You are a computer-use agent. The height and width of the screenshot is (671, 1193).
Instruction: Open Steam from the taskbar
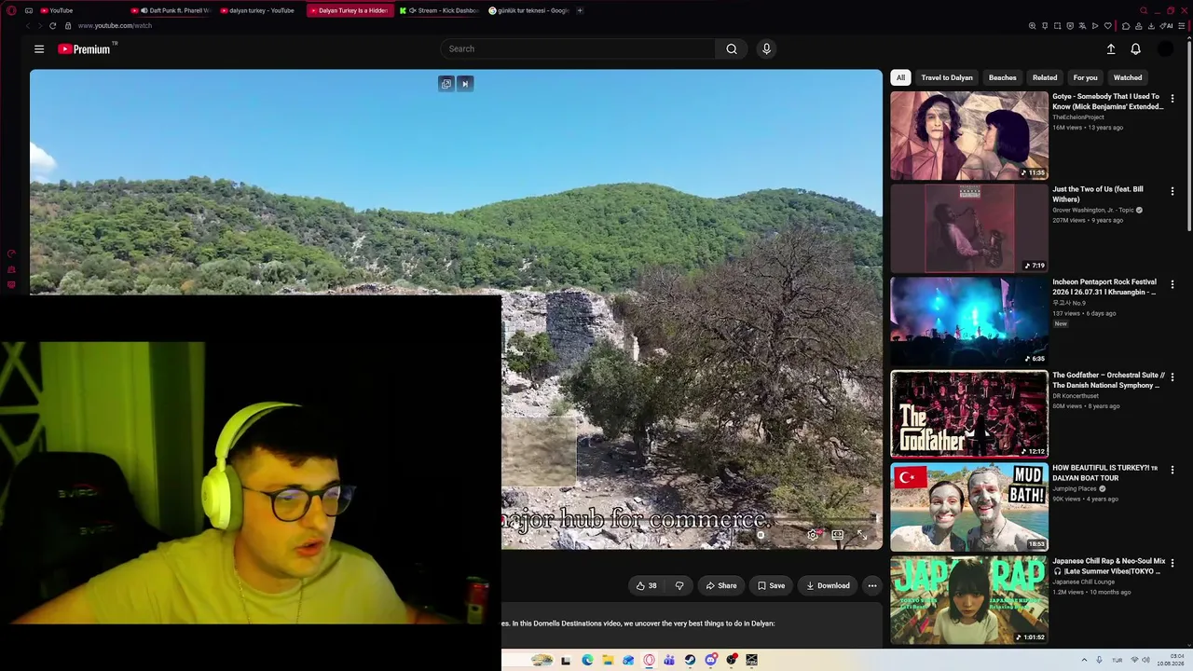[x=690, y=661]
